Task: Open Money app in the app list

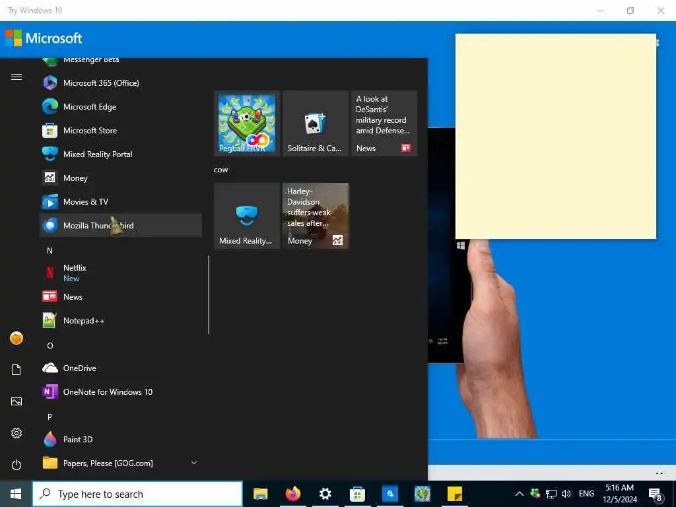Action: [x=121, y=178]
